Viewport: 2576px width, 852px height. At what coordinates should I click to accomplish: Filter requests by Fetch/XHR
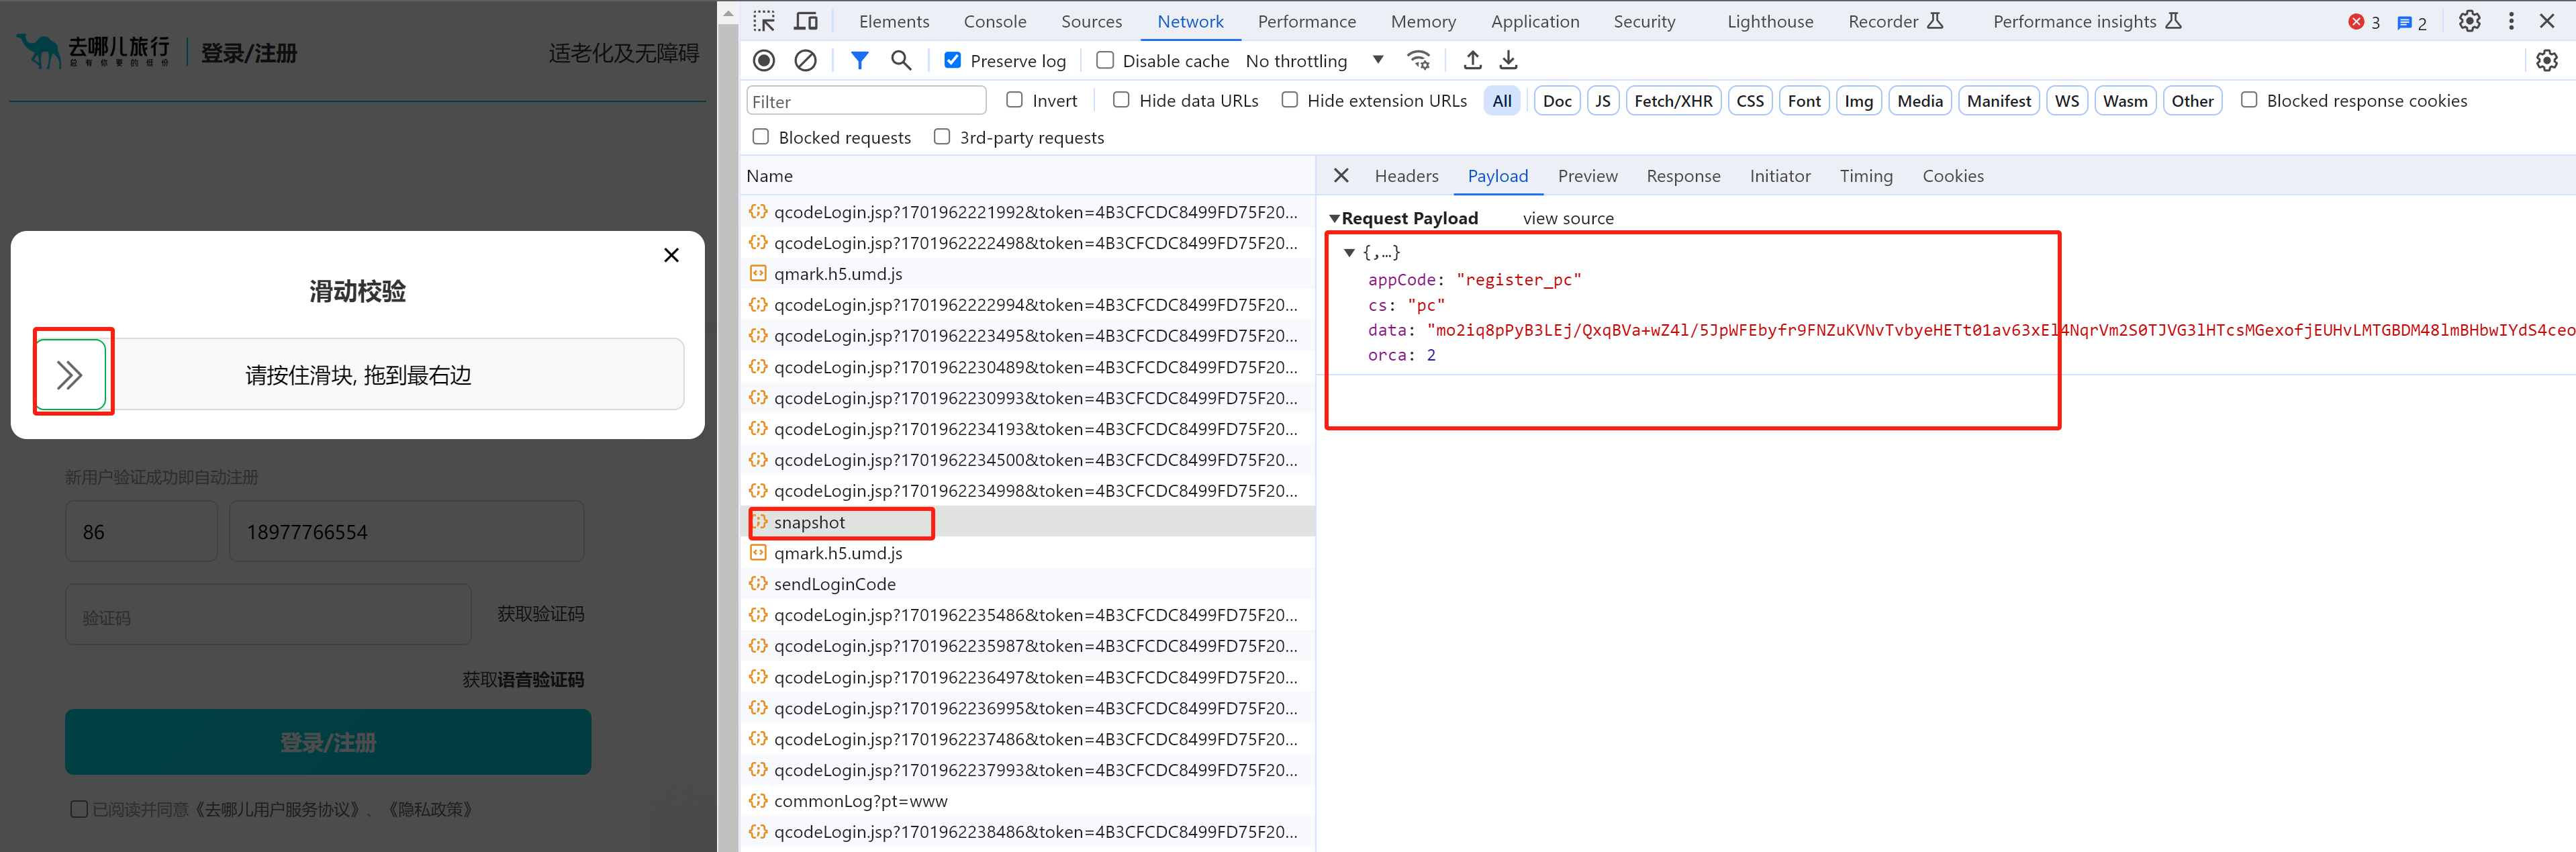1673,101
